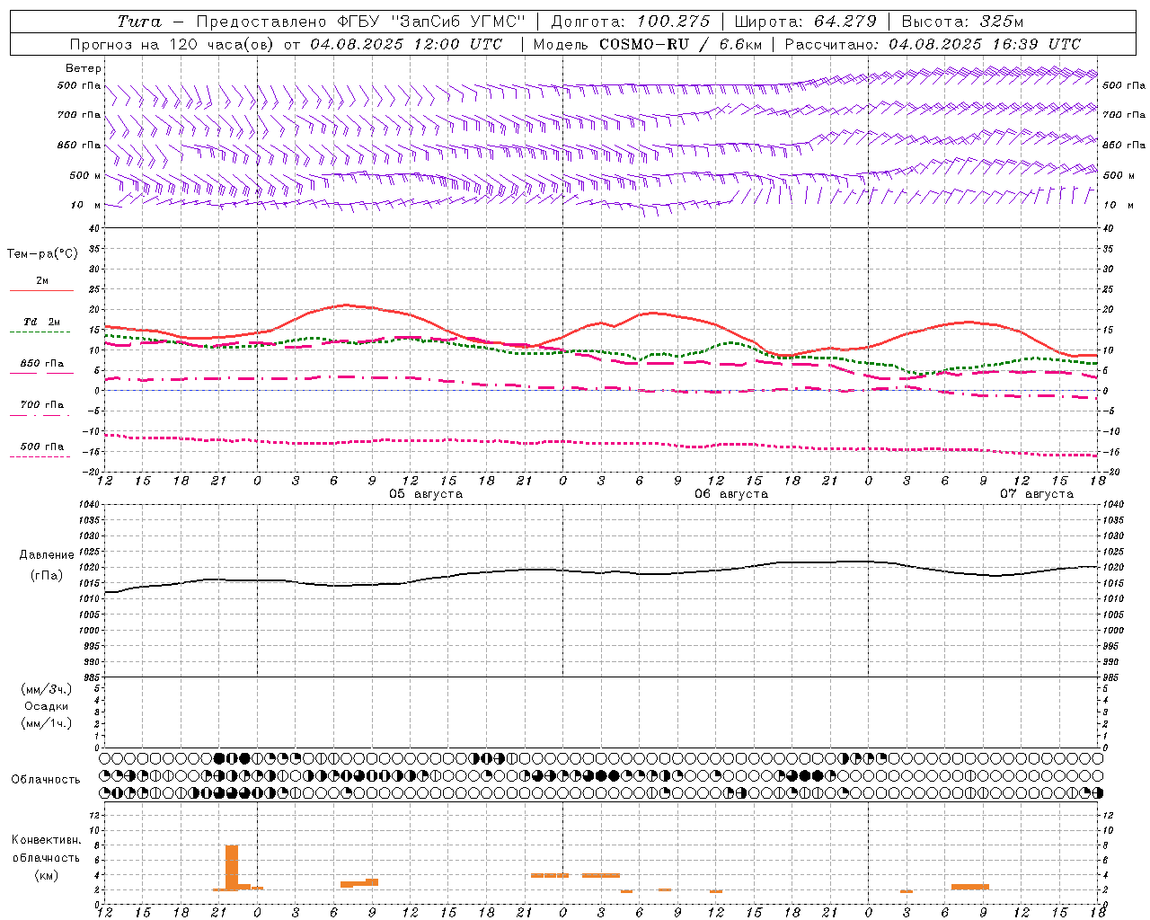
Task: Click the 05 августа date label
Action: tap(426, 494)
